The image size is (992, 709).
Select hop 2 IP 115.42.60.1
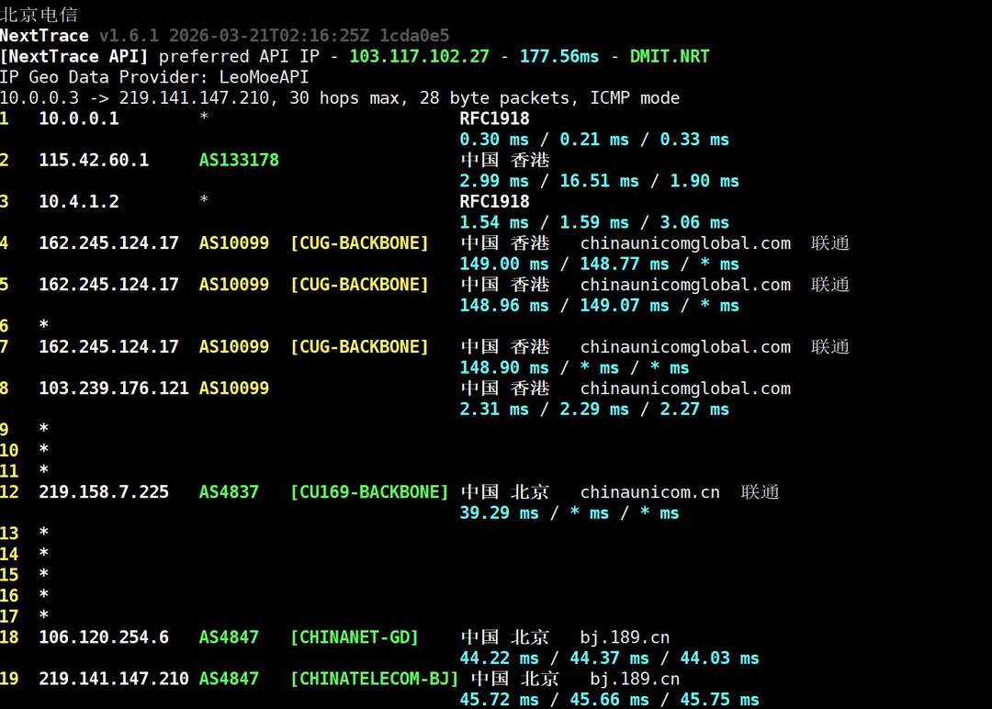pos(94,160)
